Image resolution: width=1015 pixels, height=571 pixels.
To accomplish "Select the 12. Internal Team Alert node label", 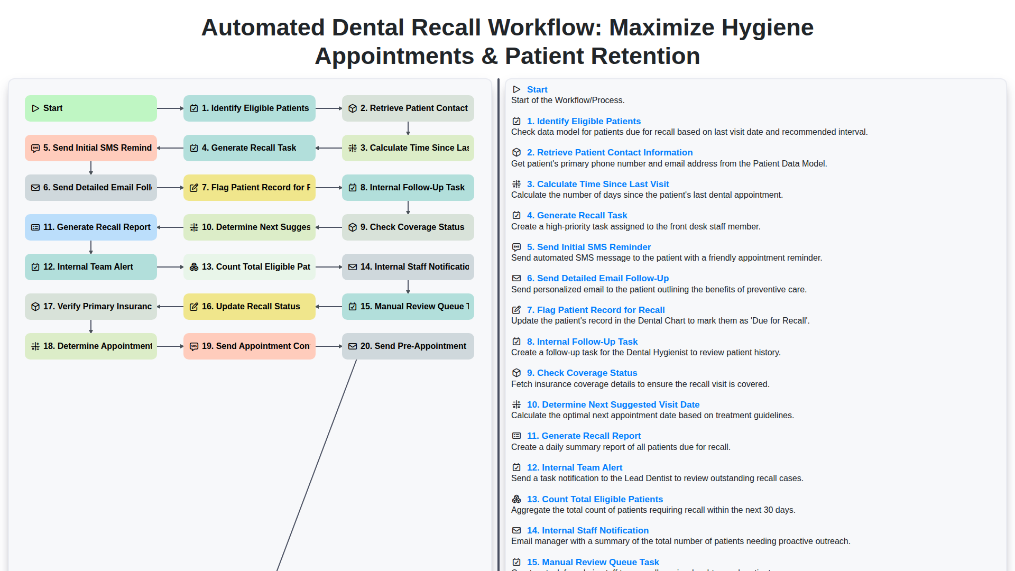I will point(88,267).
